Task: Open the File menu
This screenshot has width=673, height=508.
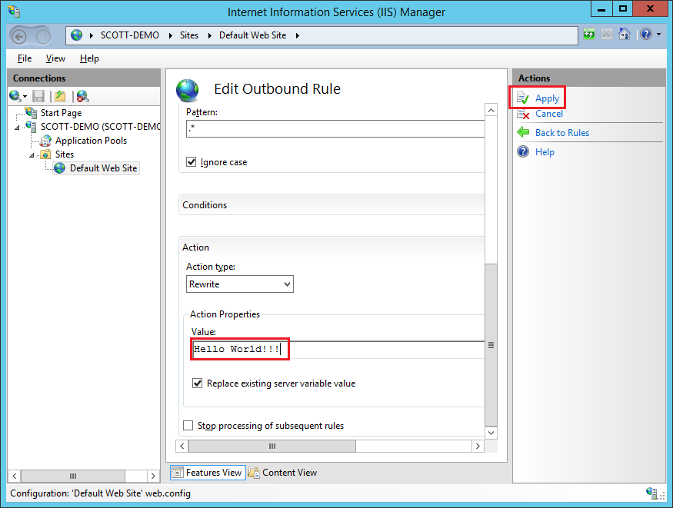Action: 24,58
